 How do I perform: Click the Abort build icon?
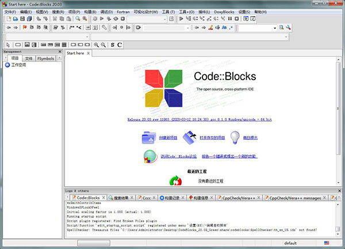pyautogui.click(x=123, y=19)
